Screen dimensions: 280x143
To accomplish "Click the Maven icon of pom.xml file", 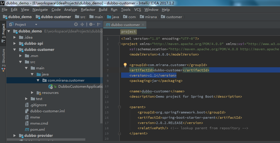I will tap(27, 130).
